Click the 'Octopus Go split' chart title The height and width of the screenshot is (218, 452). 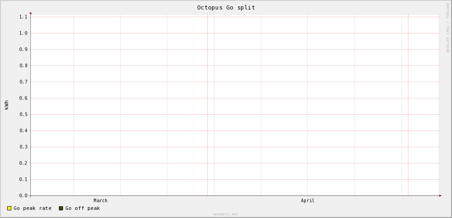[226, 8]
